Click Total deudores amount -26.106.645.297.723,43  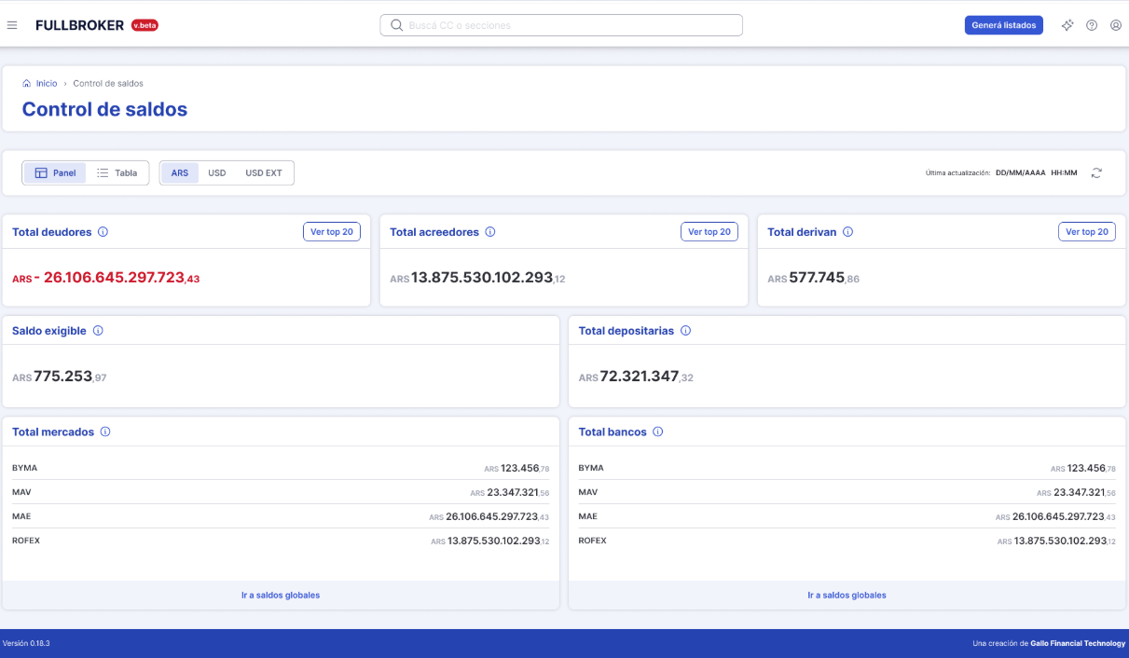pos(106,278)
